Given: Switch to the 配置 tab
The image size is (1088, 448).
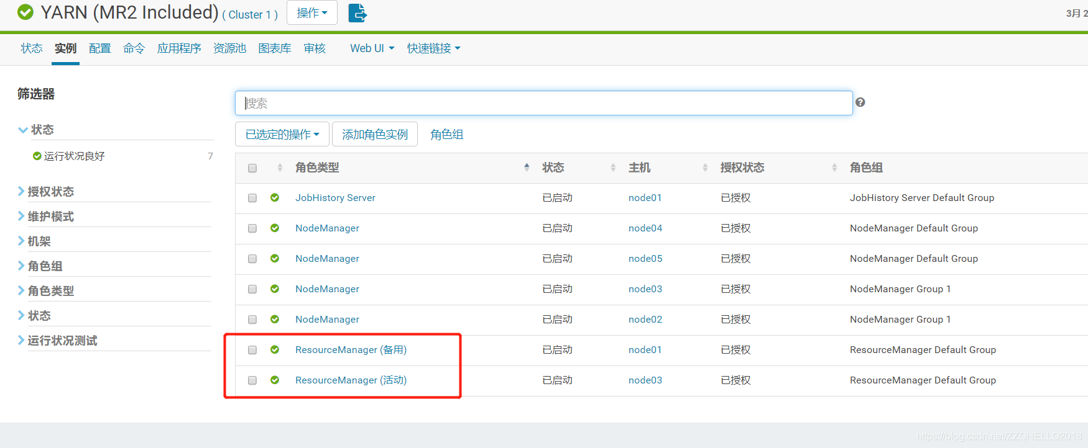Looking at the screenshot, I should click(99, 48).
